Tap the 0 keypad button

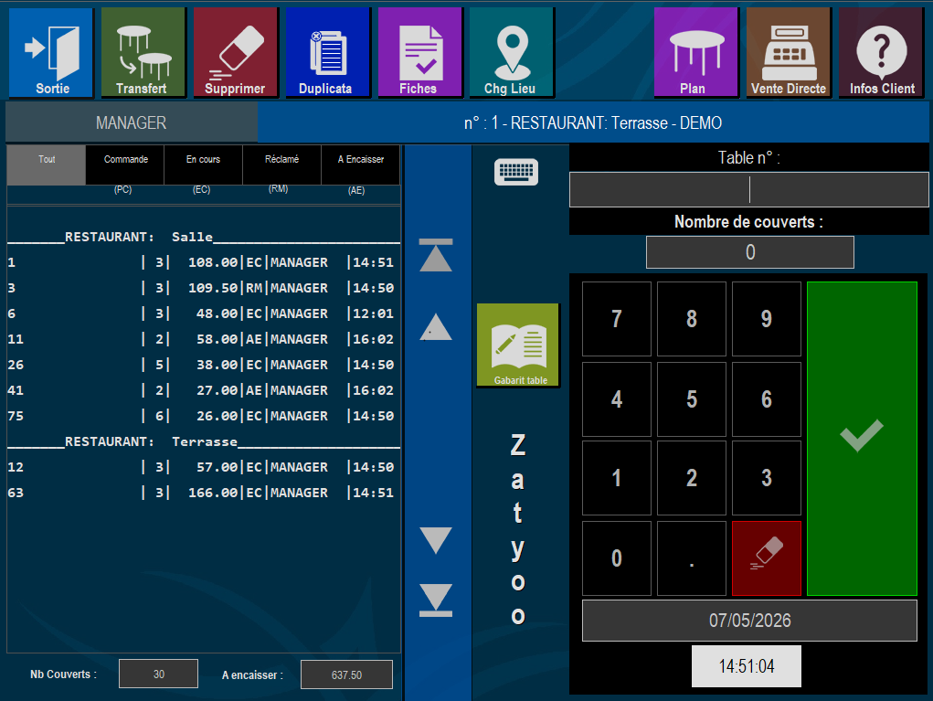point(617,558)
